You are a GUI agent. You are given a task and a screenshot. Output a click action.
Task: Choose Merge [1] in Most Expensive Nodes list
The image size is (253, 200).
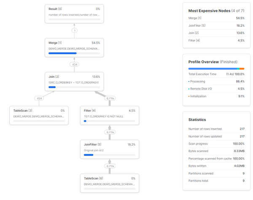click(x=216, y=18)
